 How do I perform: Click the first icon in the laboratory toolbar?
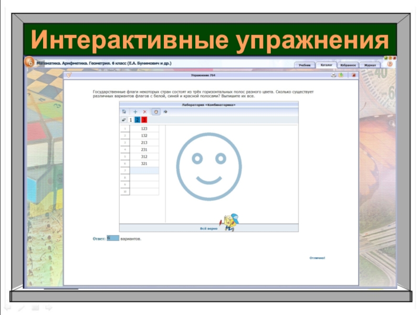pyautogui.click(x=124, y=112)
